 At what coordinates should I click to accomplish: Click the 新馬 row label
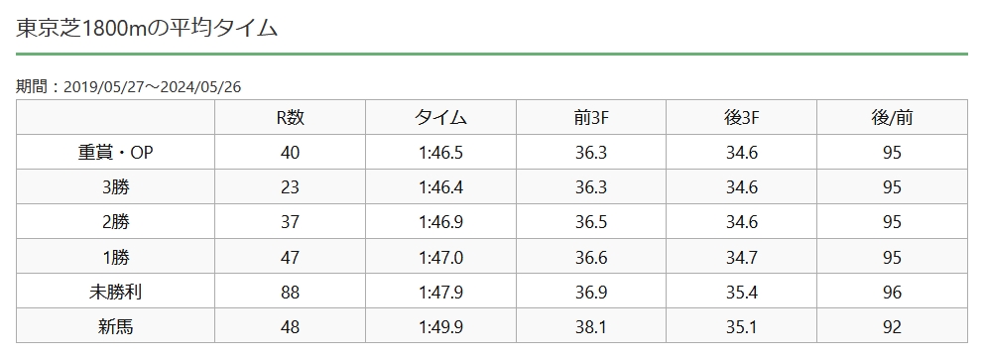coord(116,326)
